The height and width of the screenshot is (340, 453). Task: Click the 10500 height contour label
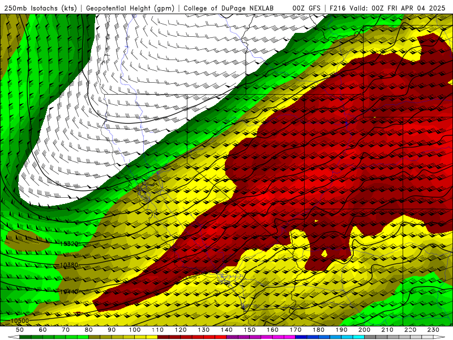coord(20,321)
